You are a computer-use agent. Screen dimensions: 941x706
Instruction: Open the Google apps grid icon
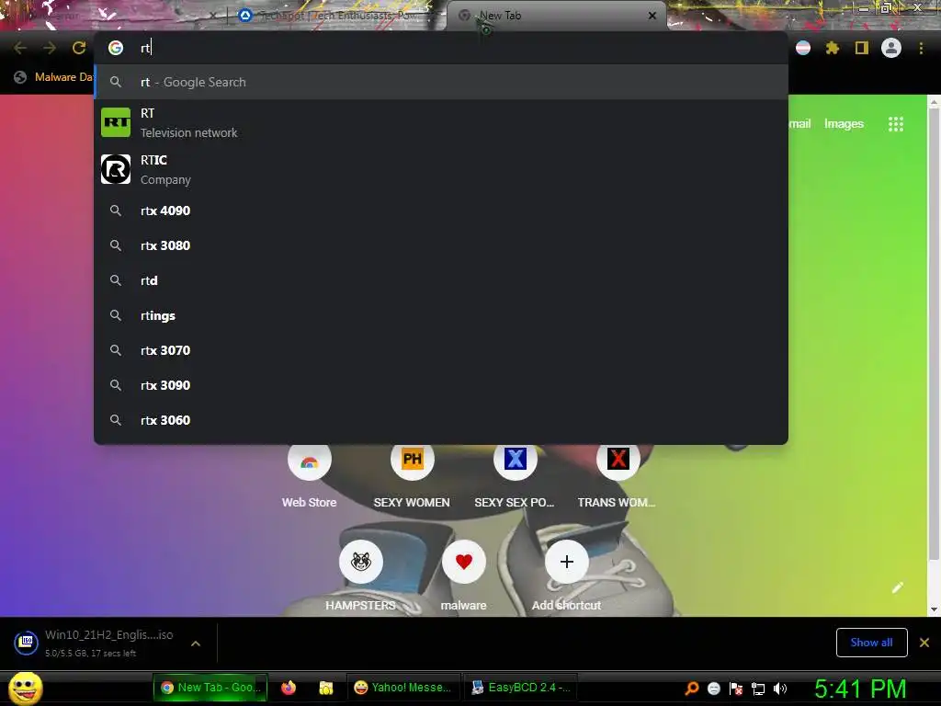pos(895,124)
